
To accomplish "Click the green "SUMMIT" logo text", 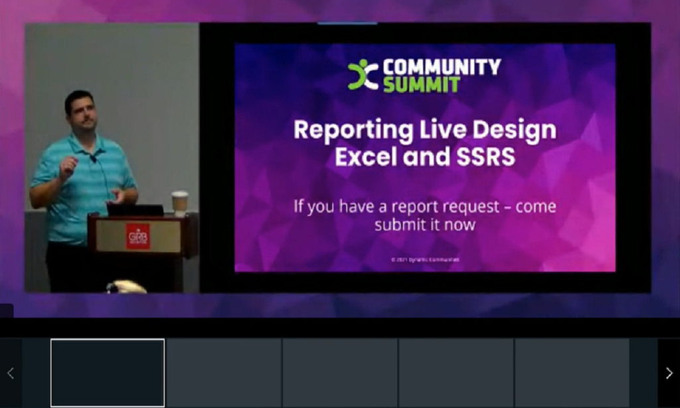I will (x=422, y=84).
